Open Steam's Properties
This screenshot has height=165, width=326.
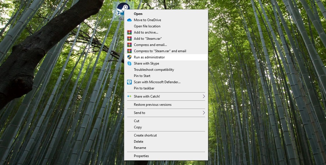[x=142, y=156]
